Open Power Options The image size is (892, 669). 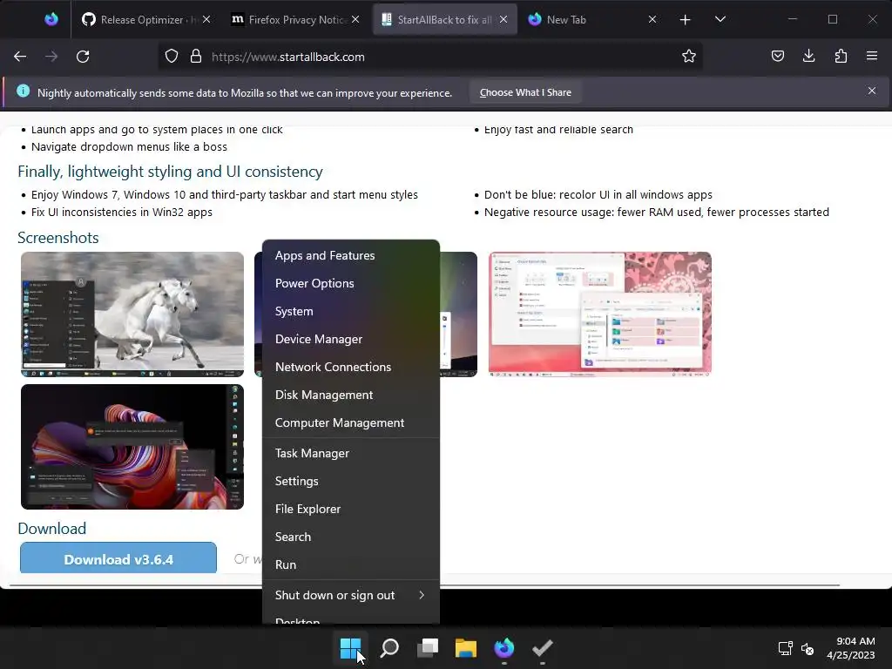[x=350, y=283]
